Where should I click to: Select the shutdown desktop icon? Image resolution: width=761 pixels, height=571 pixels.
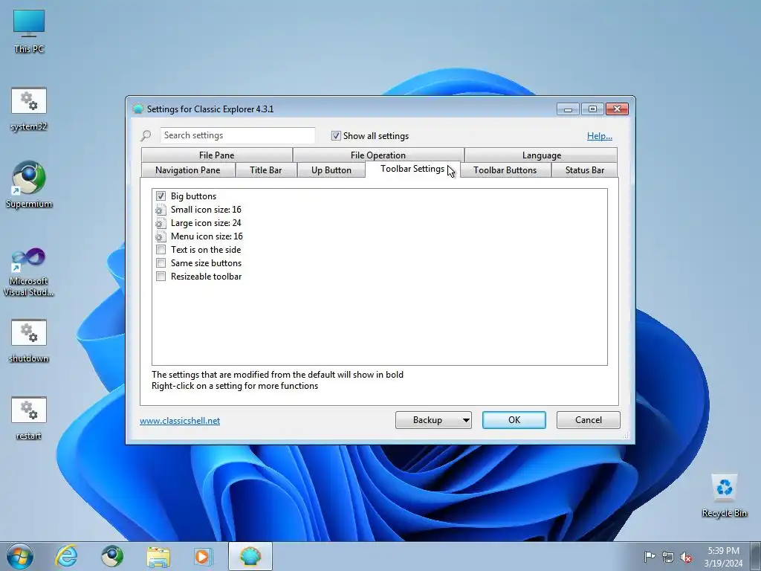click(x=29, y=341)
